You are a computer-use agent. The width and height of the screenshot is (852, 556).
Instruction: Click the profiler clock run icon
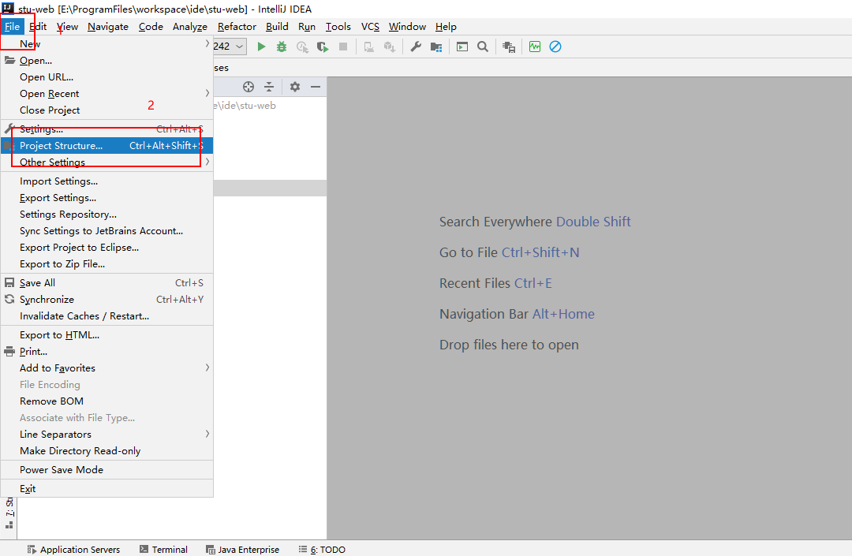point(303,47)
